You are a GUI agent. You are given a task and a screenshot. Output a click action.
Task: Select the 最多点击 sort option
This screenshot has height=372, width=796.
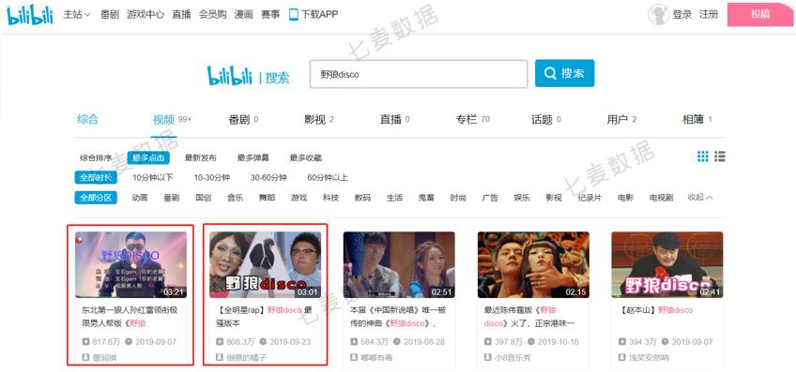(x=148, y=158)
